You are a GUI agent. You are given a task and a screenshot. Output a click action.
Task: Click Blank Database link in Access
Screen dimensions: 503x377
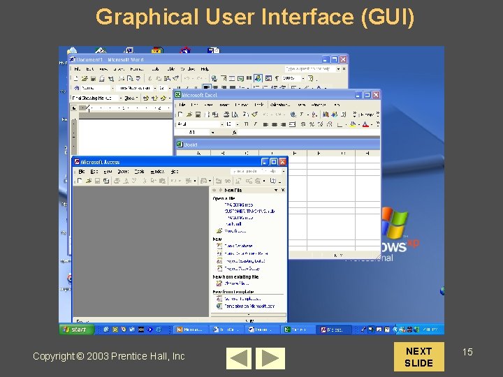(238, 246)
